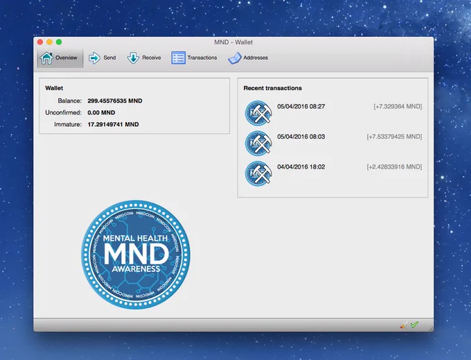Click the Overview house icon
Screen dimensions: 471x360
click(46, 58)
